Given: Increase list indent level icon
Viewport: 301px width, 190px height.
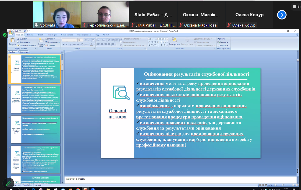Looking at the screenshot, I should (x=112, y=40).
